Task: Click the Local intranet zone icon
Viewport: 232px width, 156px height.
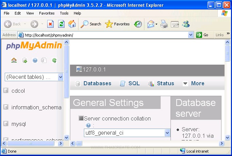Action: coord(183,151)
